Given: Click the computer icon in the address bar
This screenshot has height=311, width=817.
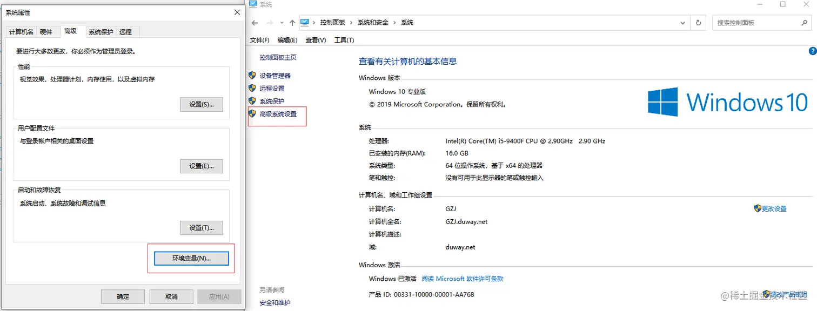Looking at the screenshot, I should (305, 22).
